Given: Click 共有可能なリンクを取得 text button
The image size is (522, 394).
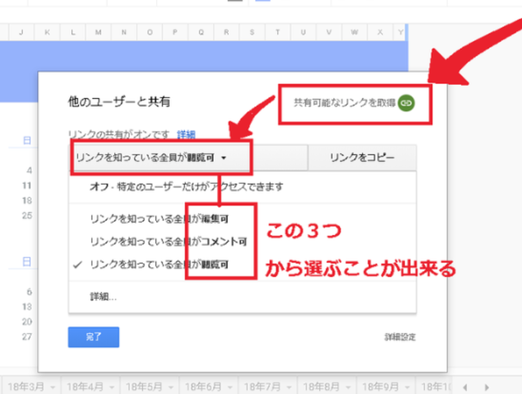Looking at the screenshot, I should click(x=345, y=103).
